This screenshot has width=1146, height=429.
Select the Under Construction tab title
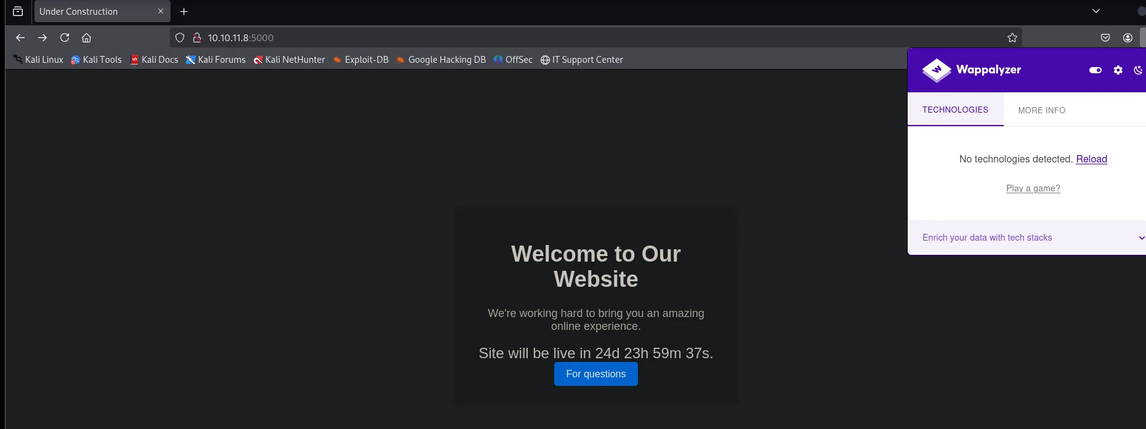point(78,11)
